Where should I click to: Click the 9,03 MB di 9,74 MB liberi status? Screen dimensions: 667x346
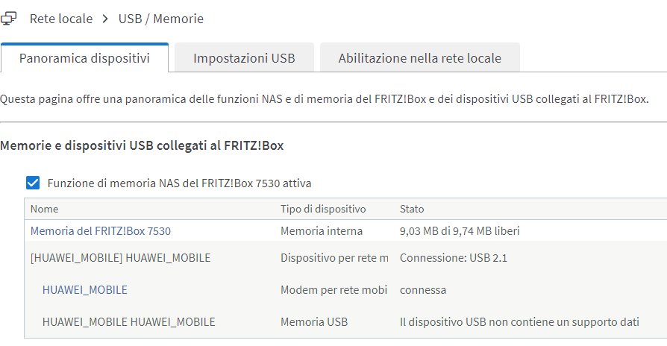pyautogui.click(x=460, y=231)
